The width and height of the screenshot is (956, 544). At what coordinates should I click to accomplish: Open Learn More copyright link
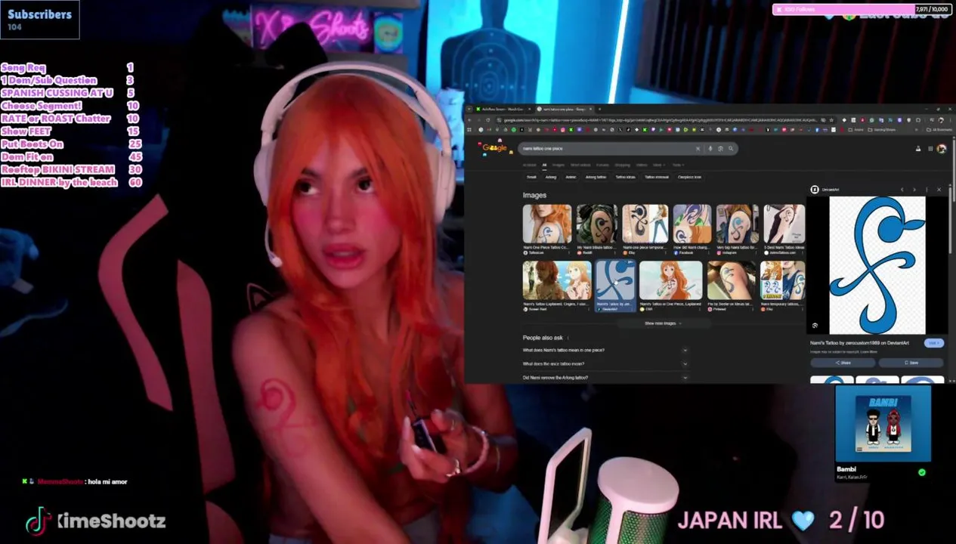point(869,352)
